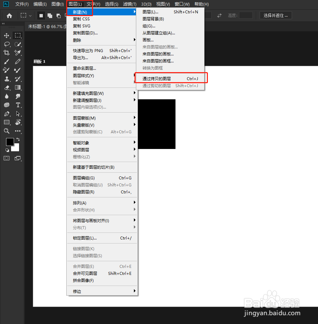Select the History Brush tool
The image size is (318, 324).
(x=18, y=79)
